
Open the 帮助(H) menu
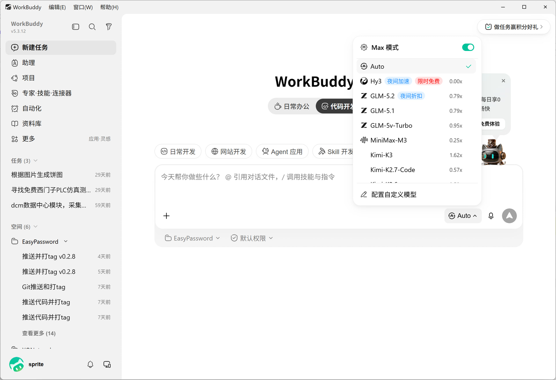[109, 7]
